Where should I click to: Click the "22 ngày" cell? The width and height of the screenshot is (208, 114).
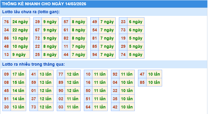pos(20,30)
